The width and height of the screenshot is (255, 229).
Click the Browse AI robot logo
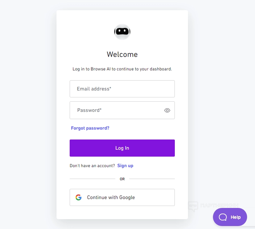click(x=122, y=32)
